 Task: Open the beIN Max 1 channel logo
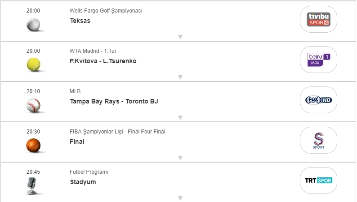pyautogui.click(x=318, y=60)
